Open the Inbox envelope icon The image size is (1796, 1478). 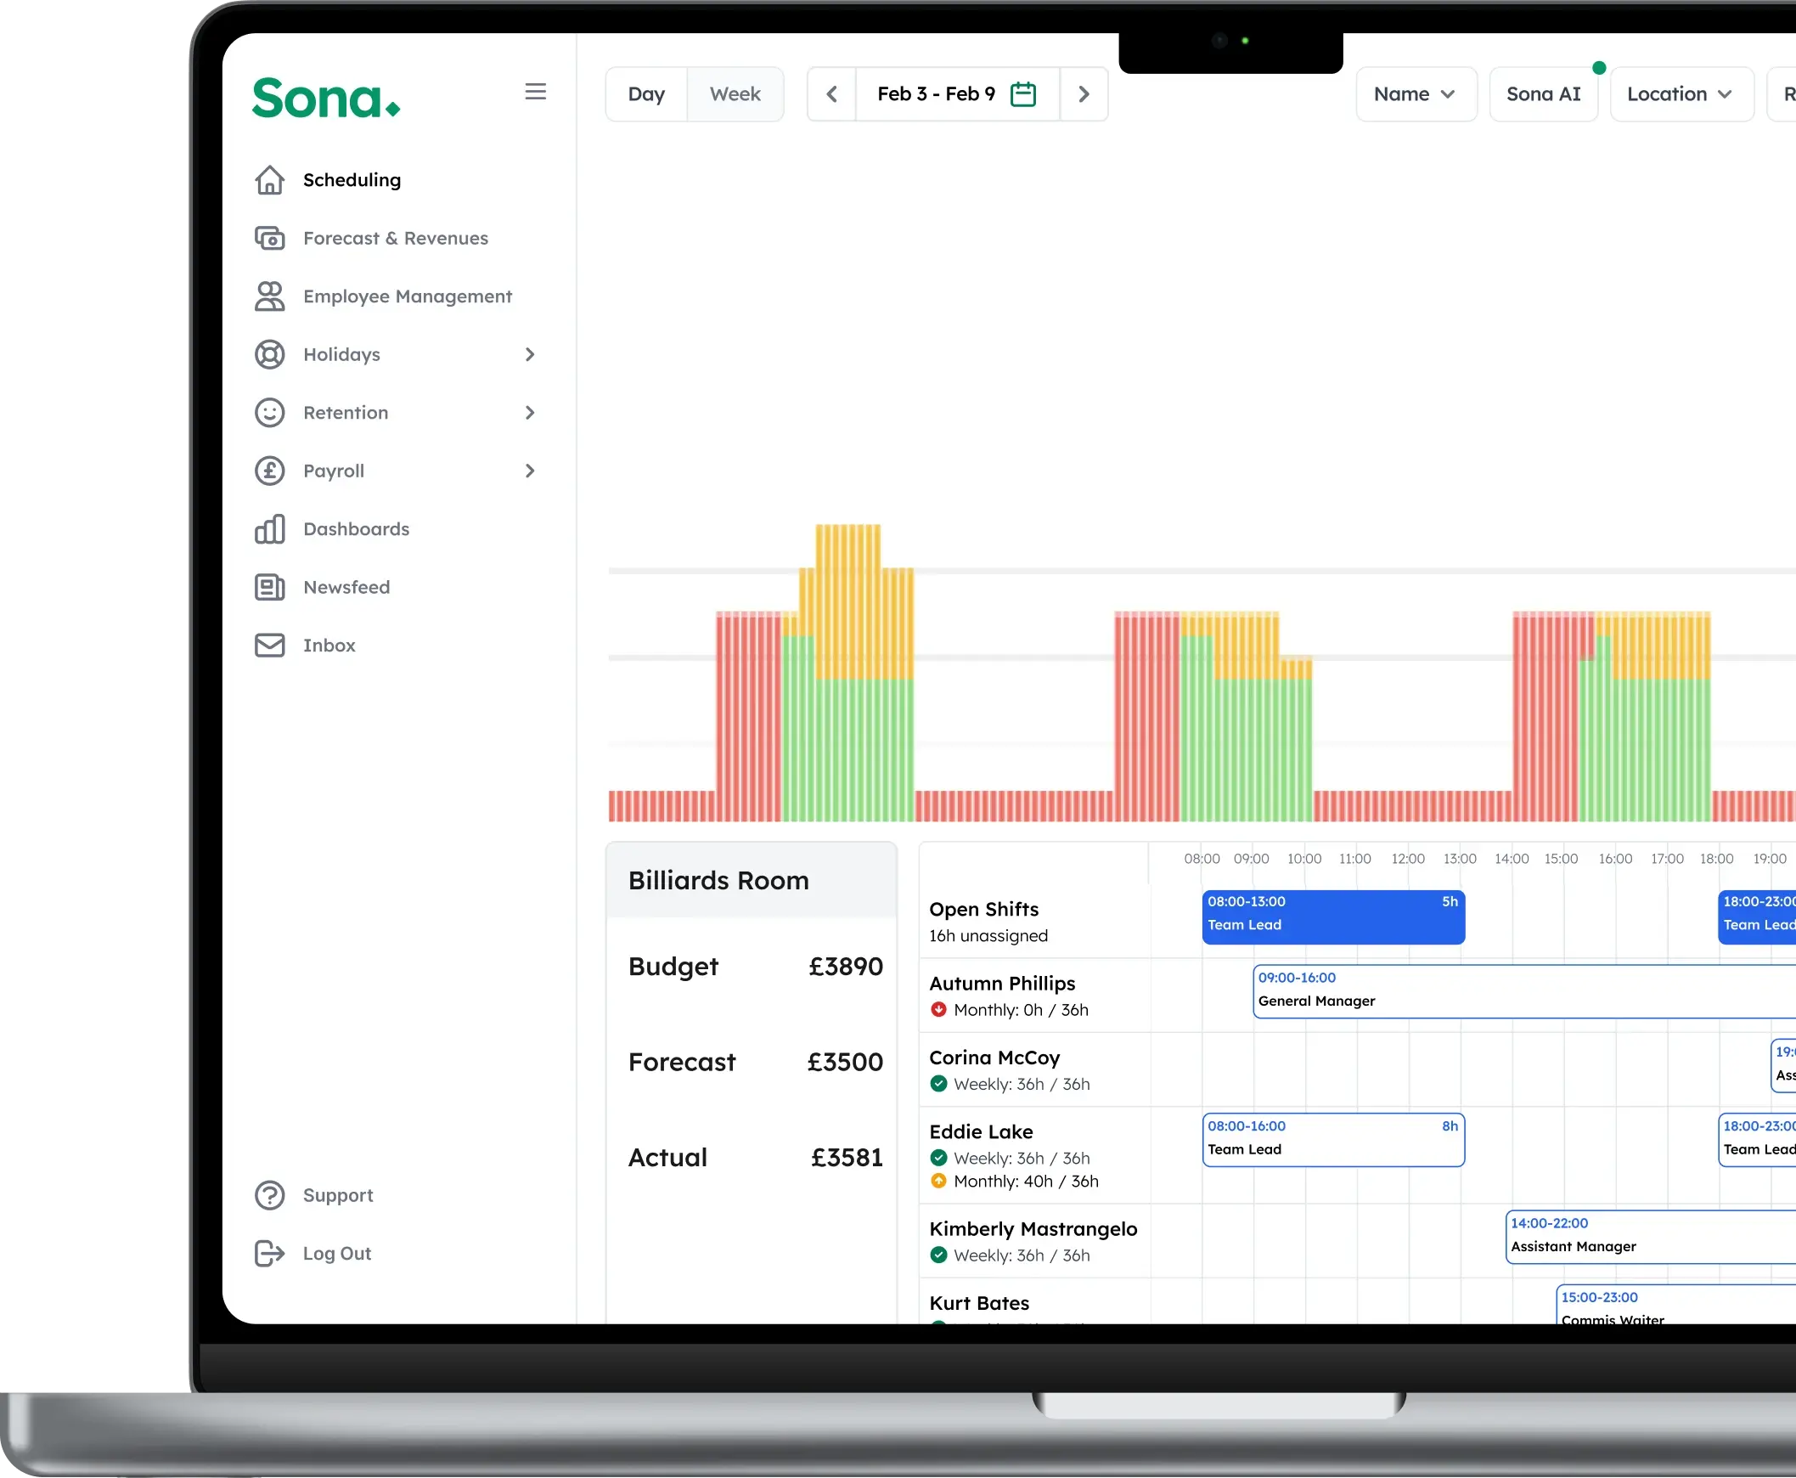click(270, 646)
